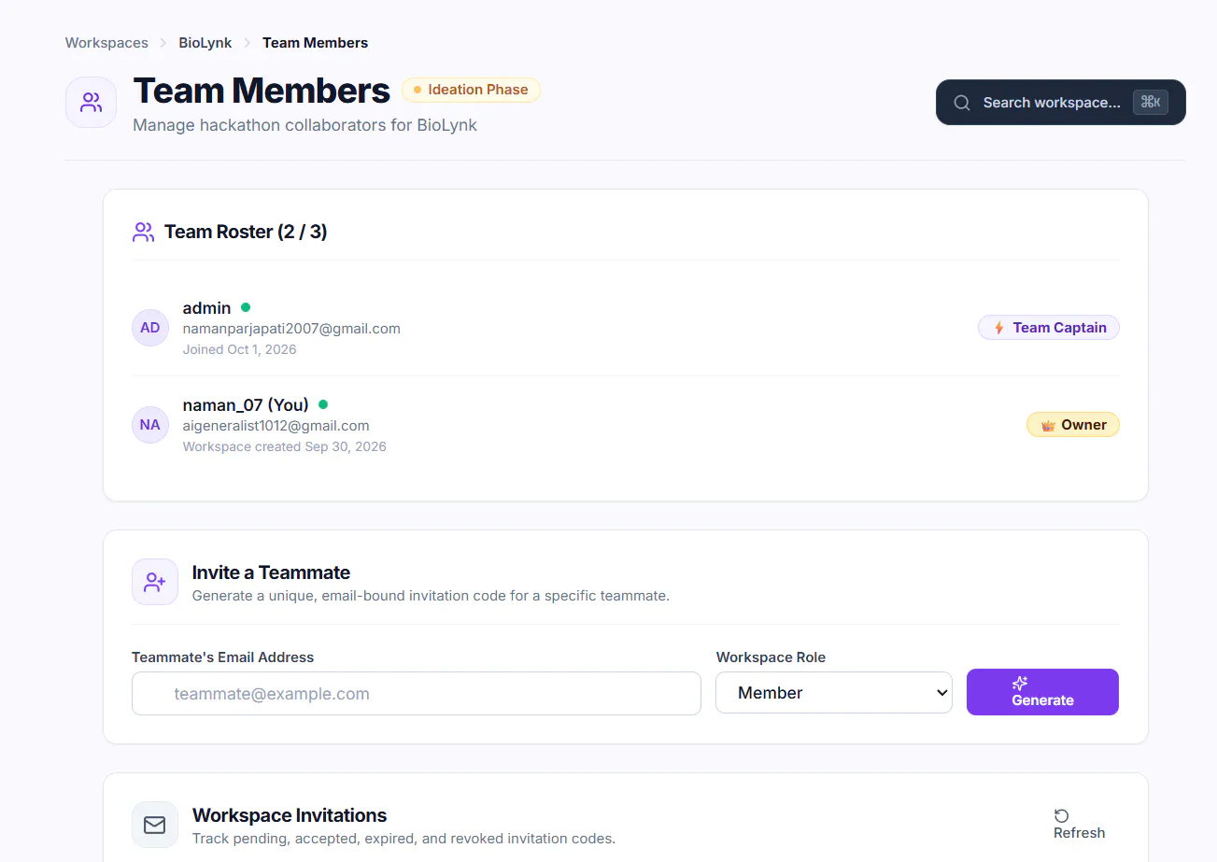Click the lightning icon in Team Captain badge
This screenshot has width=1217, height=862.
pyautogui.click(x=999, y=328)
